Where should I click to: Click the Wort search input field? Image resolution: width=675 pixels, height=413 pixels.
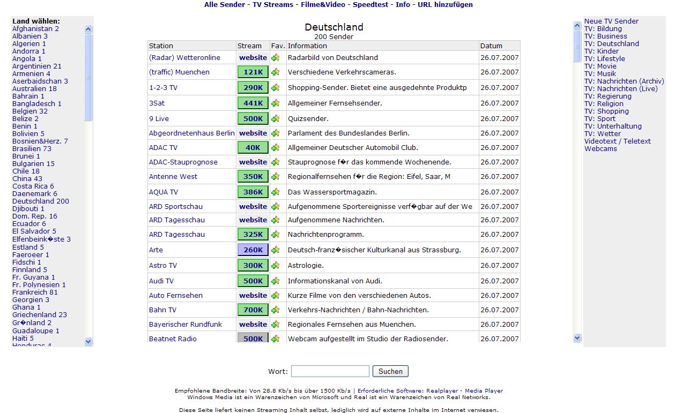pos(330,371)
